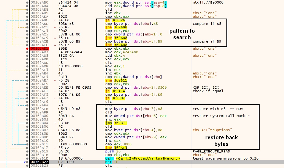The width and height of the screenshot is (284, 168).
Task: Select instruction 'cmp byte ptr ds:[ebx],B8'
Action: (132, 24)
